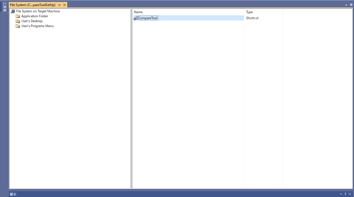Sort by the Type column header
Screen dimensions: 354x197
click(263, 12)
